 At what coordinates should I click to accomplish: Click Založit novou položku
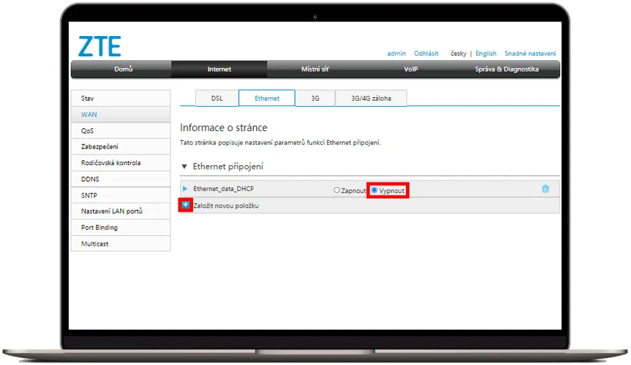point(226,205)
